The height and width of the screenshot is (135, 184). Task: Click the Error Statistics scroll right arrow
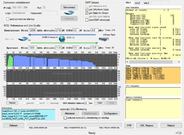[179, 62]
